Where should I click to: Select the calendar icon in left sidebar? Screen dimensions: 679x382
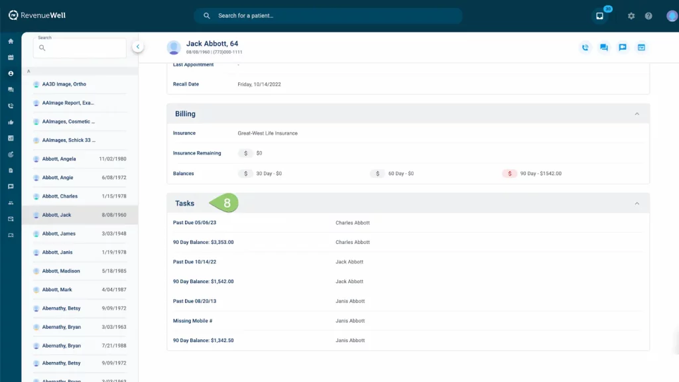tap(10, 57)
